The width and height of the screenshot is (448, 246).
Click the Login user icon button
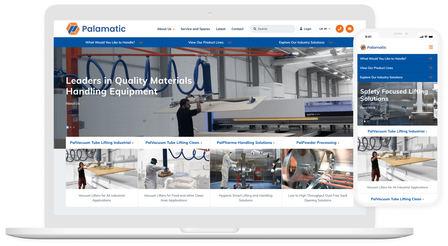tap(306, 29)
